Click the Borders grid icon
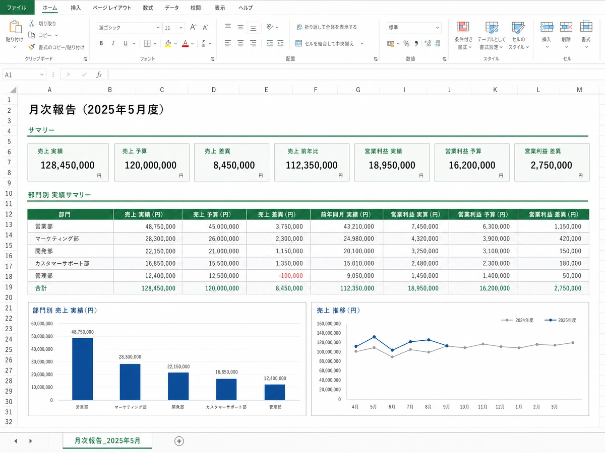This screenshot has height=453, width=605. 147,43
